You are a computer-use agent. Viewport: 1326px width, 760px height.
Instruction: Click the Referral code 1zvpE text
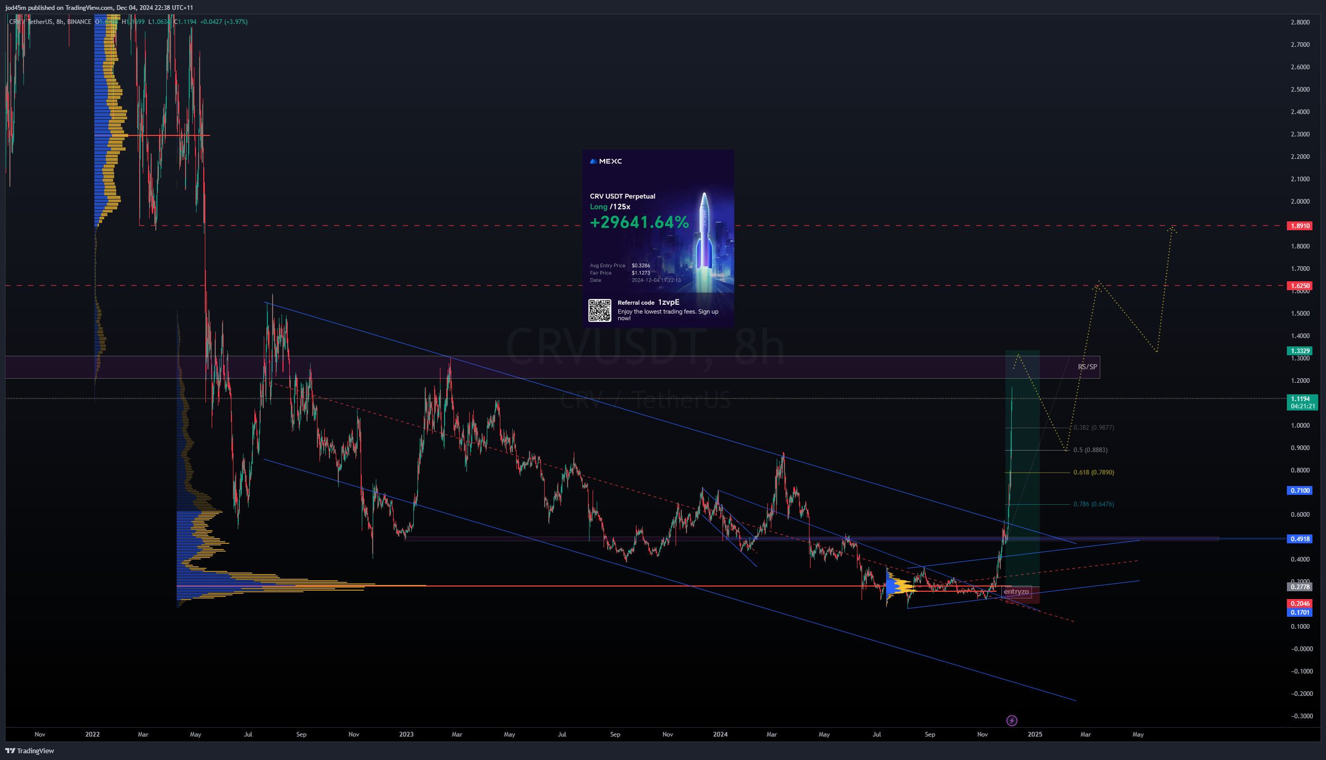tap(648, 303)
